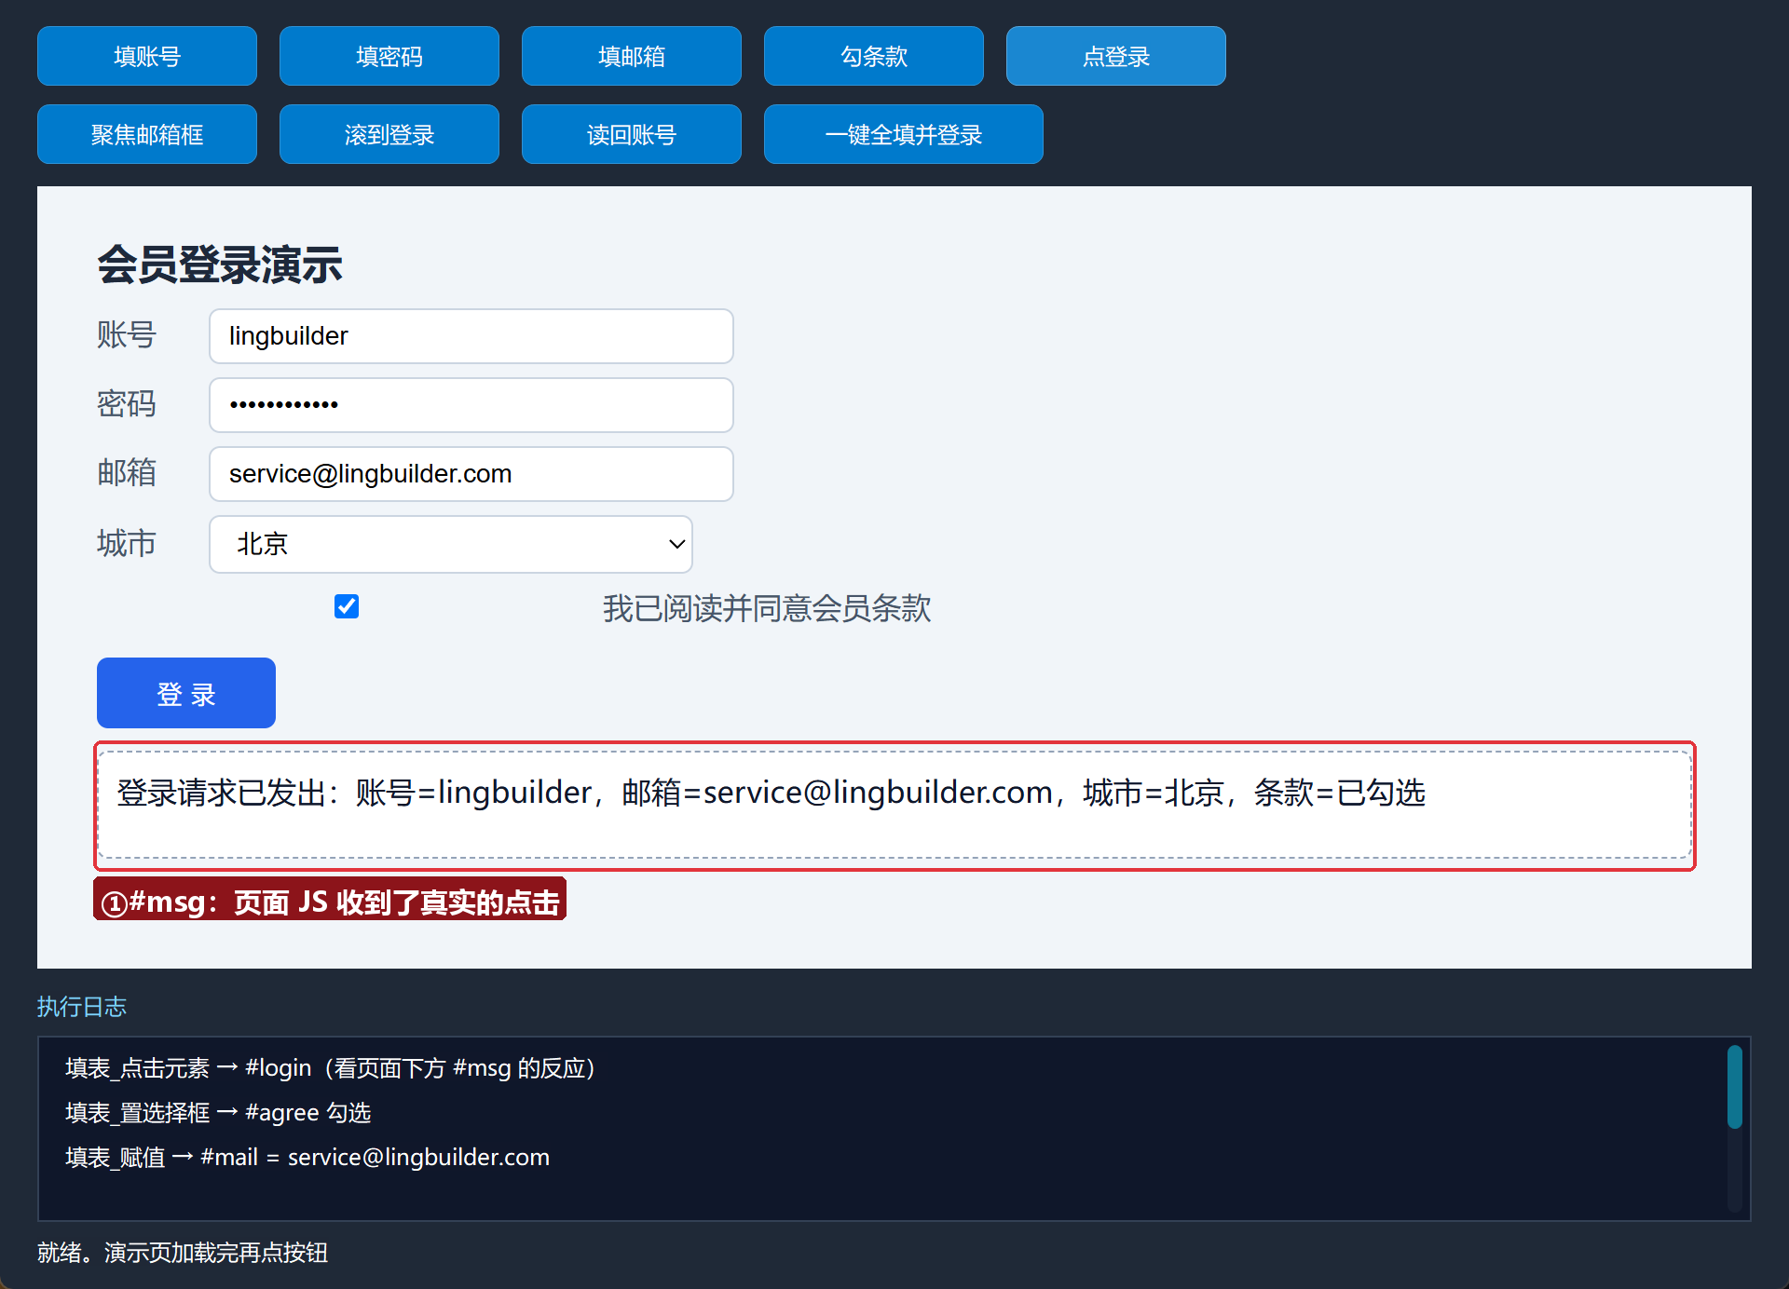Select the 填邮箱 button
The width and height of the screenshot is (1789, 1289).
pos(632,56)
